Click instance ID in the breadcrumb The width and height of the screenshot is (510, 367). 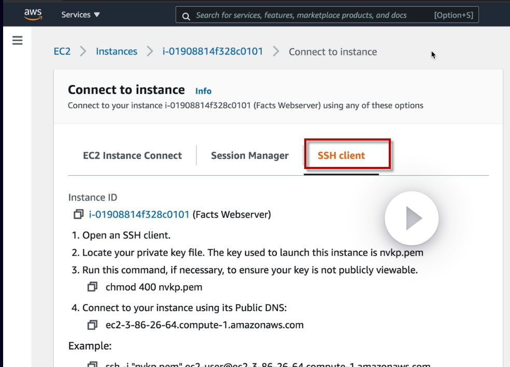(212, 51)
